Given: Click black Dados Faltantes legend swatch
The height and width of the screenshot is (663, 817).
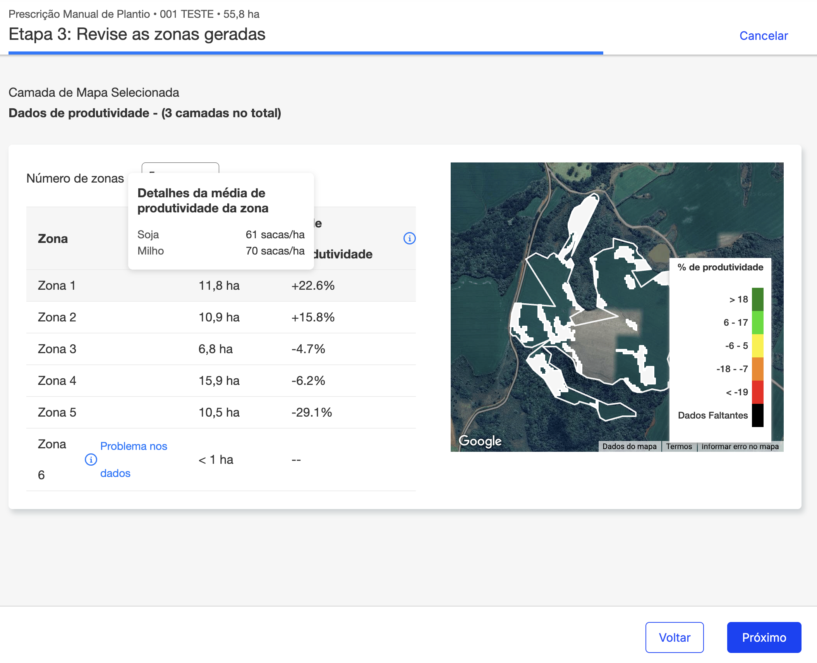Looking at the screenshot, I should click(x=757, y=415).
